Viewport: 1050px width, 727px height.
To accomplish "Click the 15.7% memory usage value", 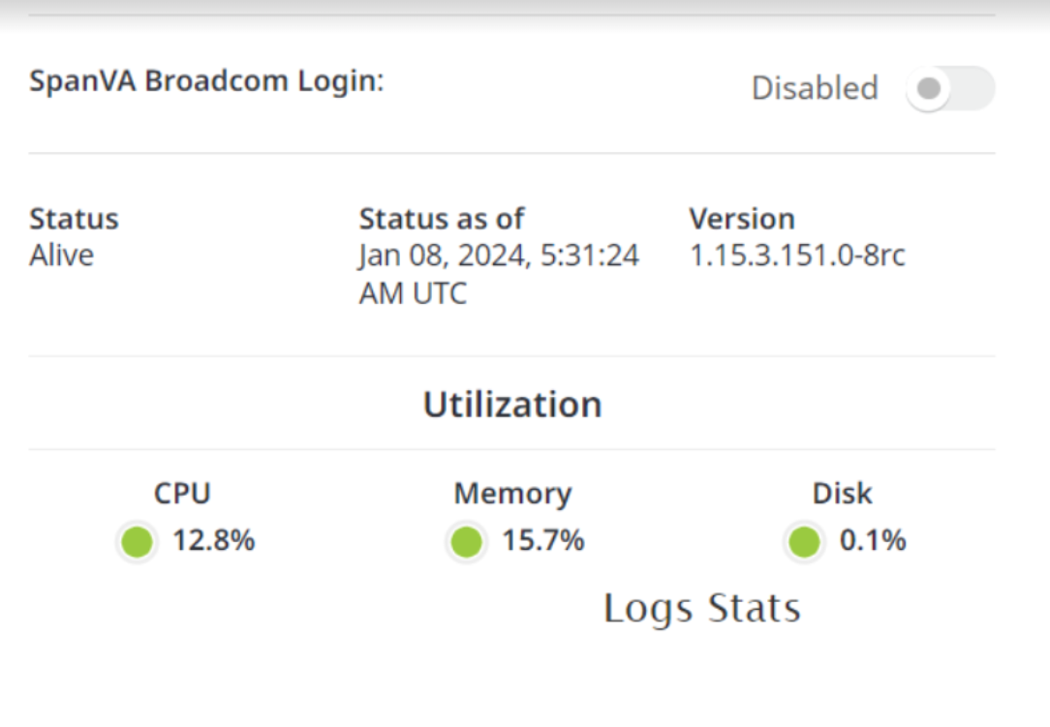I will click(x=542, y=541).
